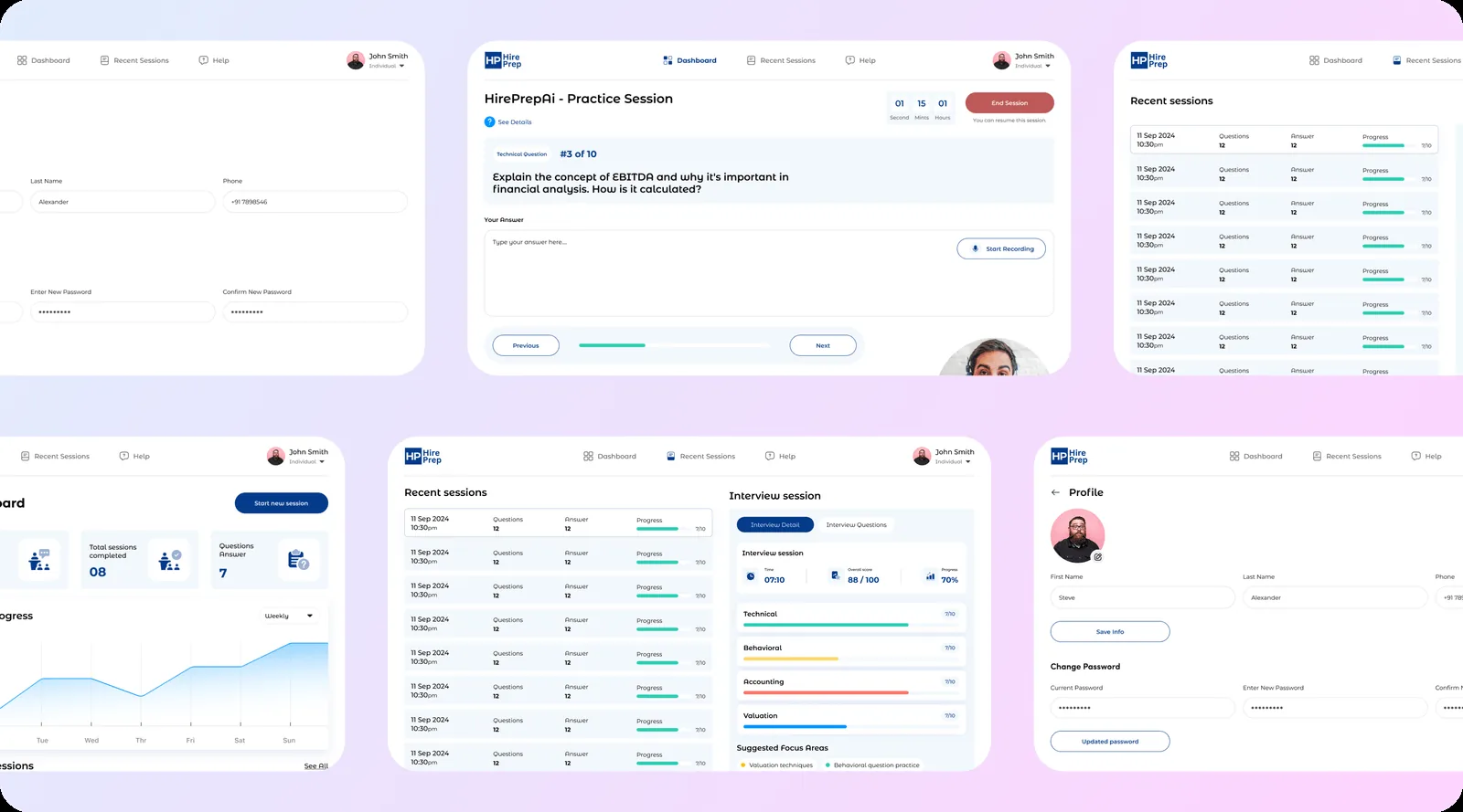Go to the Previous question

click(x=526, y=345)
